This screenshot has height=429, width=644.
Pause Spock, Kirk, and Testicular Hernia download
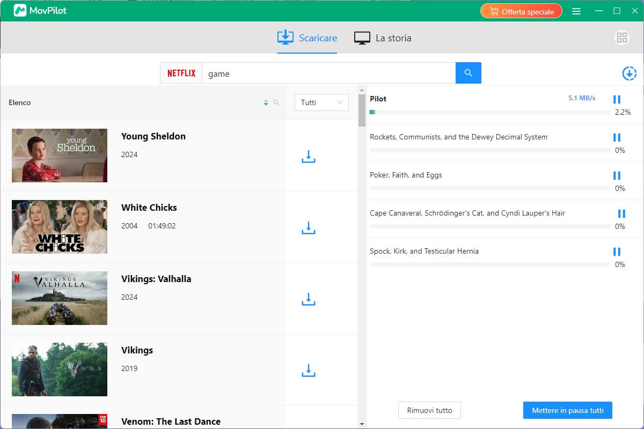(x=617, y=252)
